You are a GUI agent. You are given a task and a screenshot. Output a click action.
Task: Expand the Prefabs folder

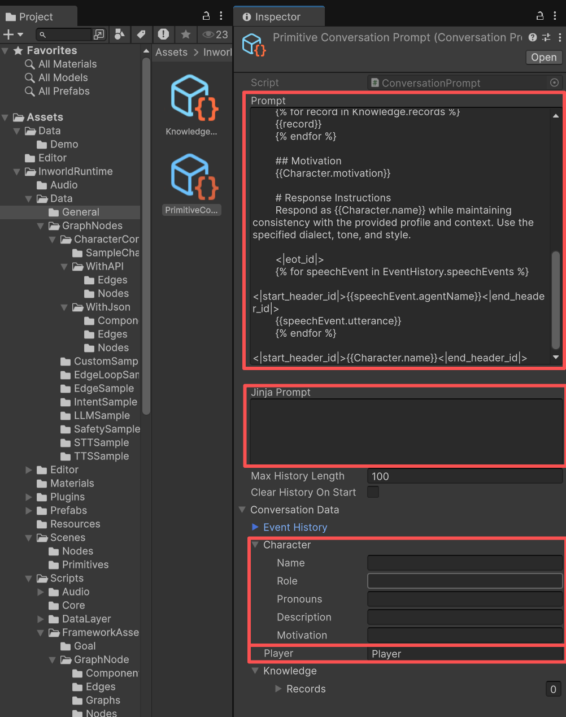(29, 511)
